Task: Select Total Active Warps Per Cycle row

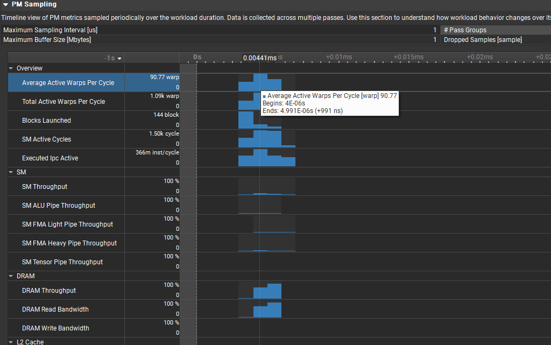Action: [x=63, y=102]
